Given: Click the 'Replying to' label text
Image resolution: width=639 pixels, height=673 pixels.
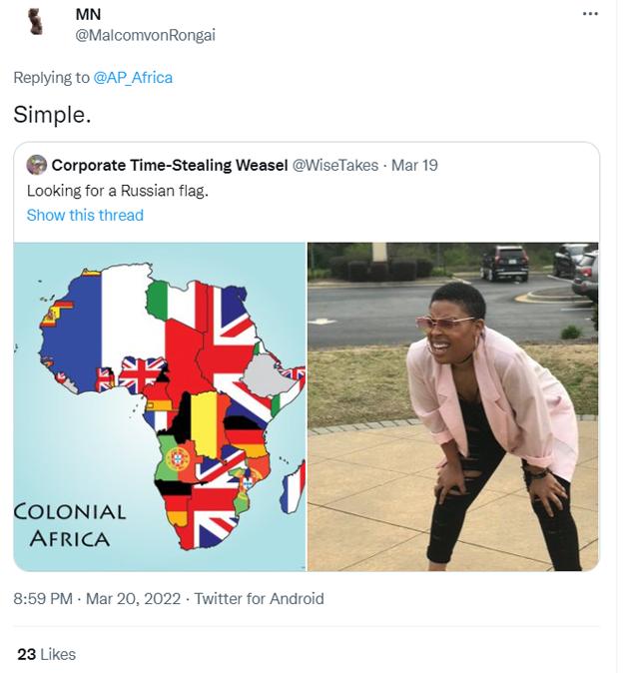Looking at the screenshot, I should (x=51, y=77).
